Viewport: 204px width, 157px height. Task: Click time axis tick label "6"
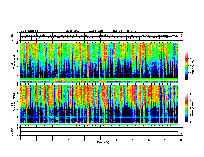tap(117, 140)
